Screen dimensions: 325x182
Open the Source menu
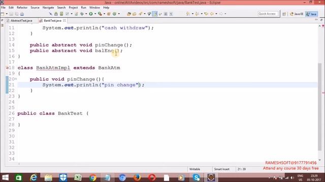35,8
